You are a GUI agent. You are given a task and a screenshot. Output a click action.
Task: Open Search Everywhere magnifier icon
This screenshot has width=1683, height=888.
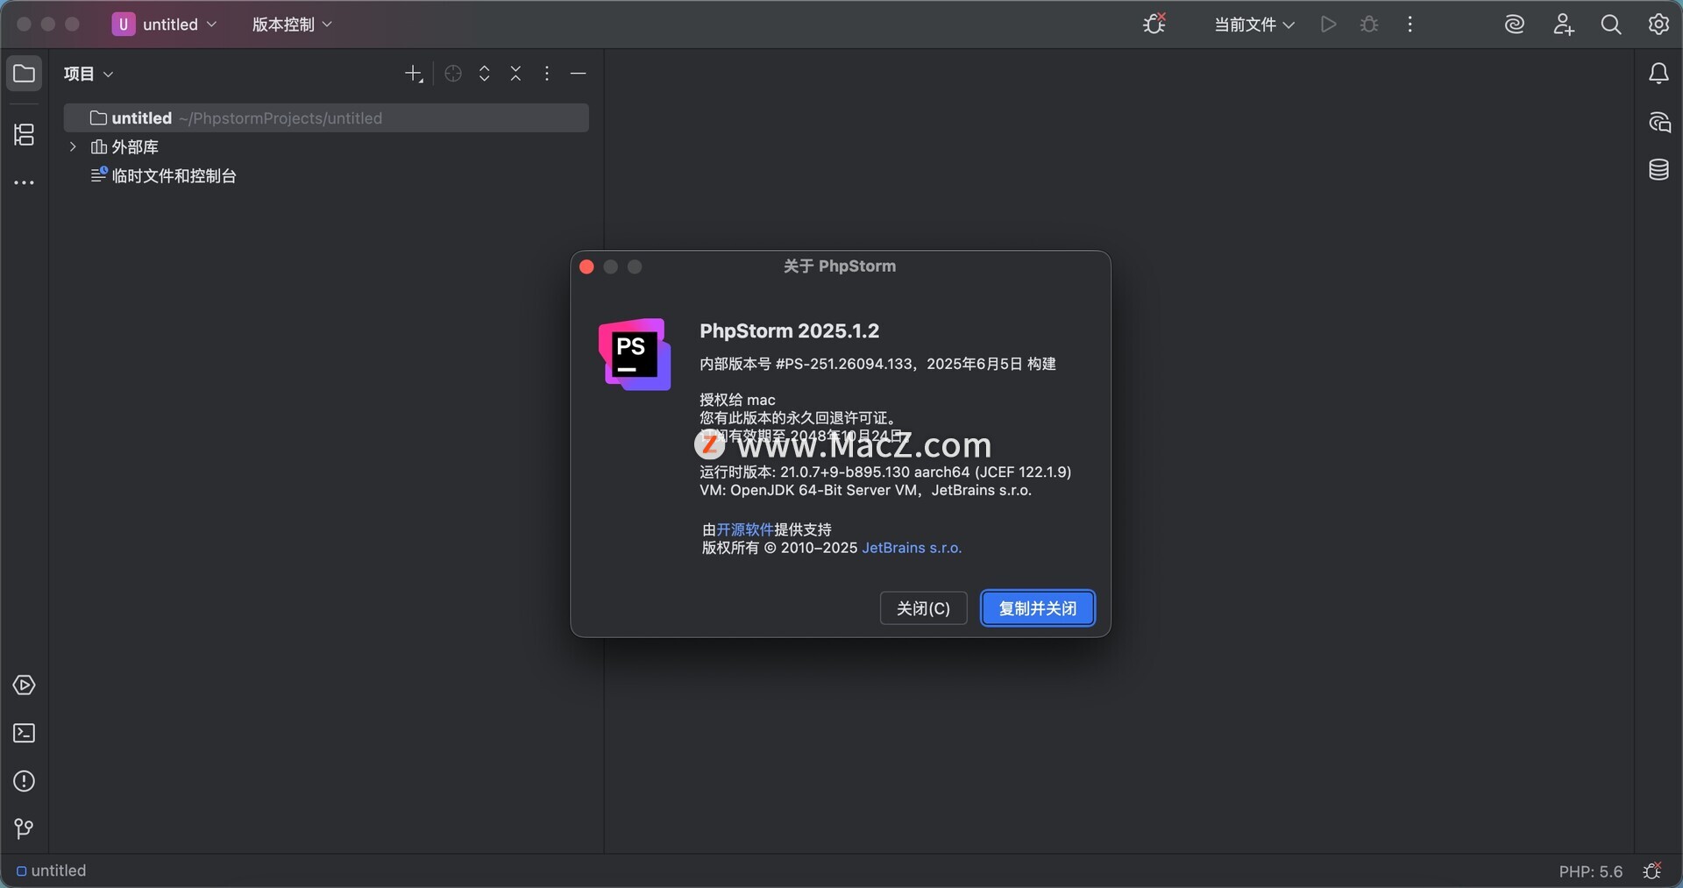(x=1610, y=25)
